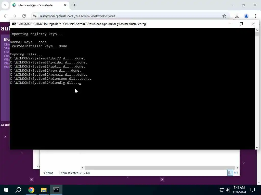The image size is (261, 195).
Task: Minimize the command prompt window
Action: [x=230, y=24]
